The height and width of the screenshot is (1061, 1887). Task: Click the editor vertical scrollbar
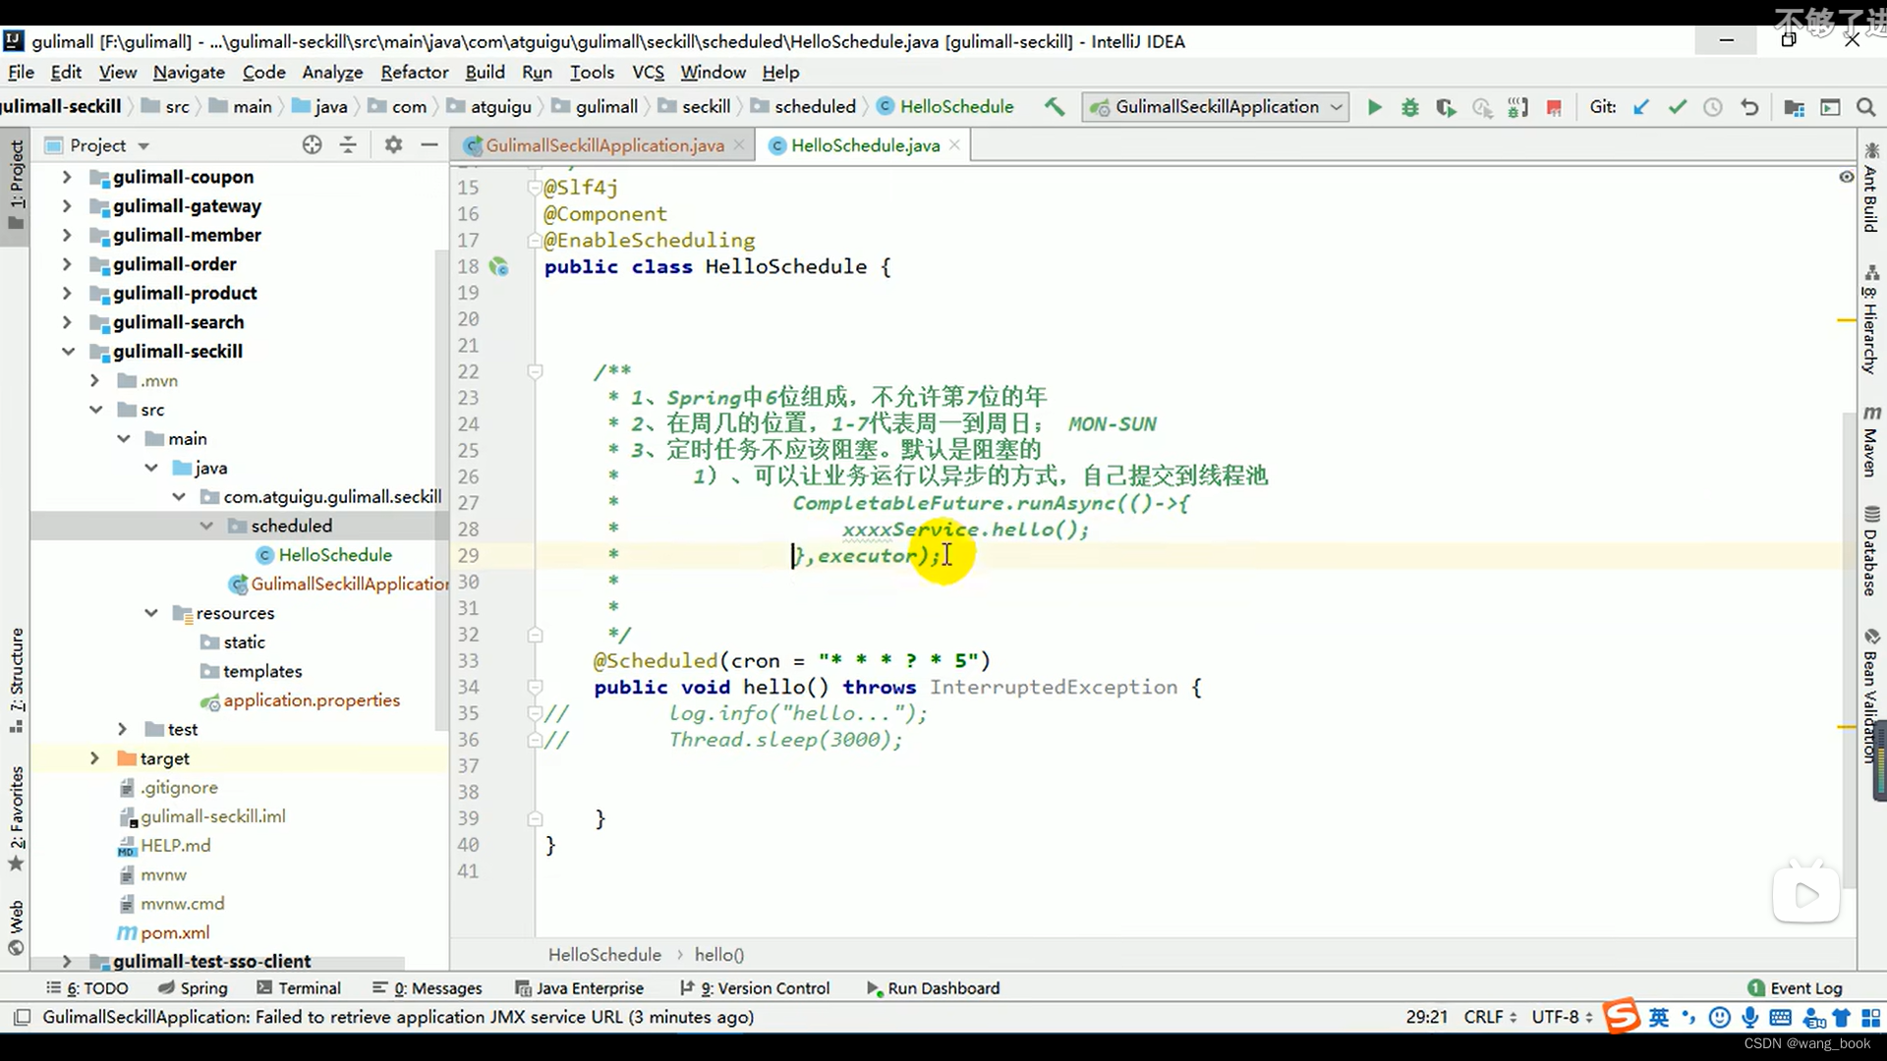click(x=1849, y=648)
